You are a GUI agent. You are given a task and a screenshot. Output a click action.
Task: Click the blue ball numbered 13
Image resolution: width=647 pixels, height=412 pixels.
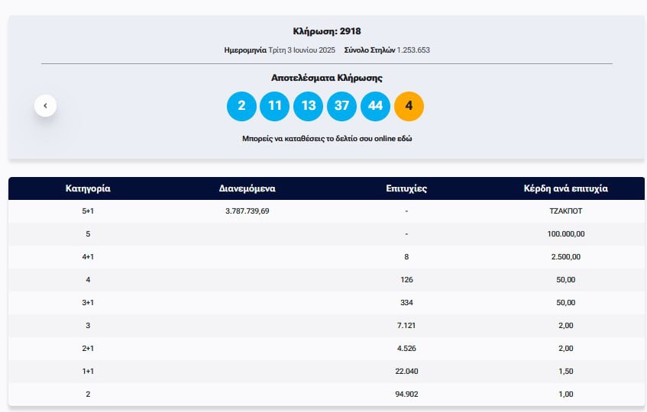pyautogui.click(x=309, y=106)
